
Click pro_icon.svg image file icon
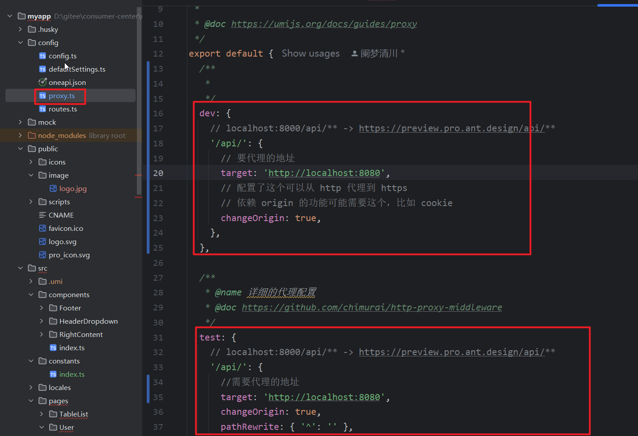[x=43, y=255]
